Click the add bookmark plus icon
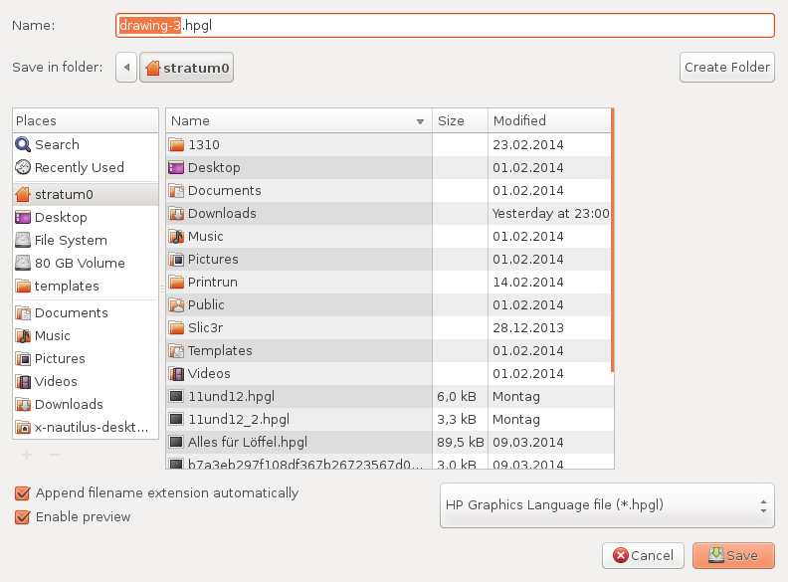788x582 pixels. (x=27, y=454)
